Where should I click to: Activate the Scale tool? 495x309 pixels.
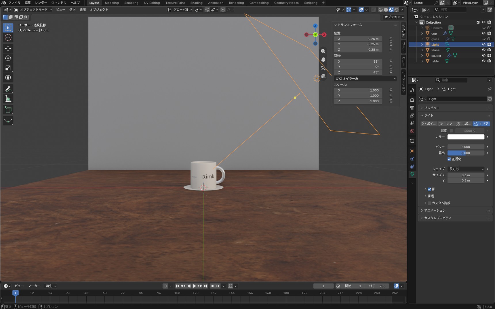tap(8, 68)
